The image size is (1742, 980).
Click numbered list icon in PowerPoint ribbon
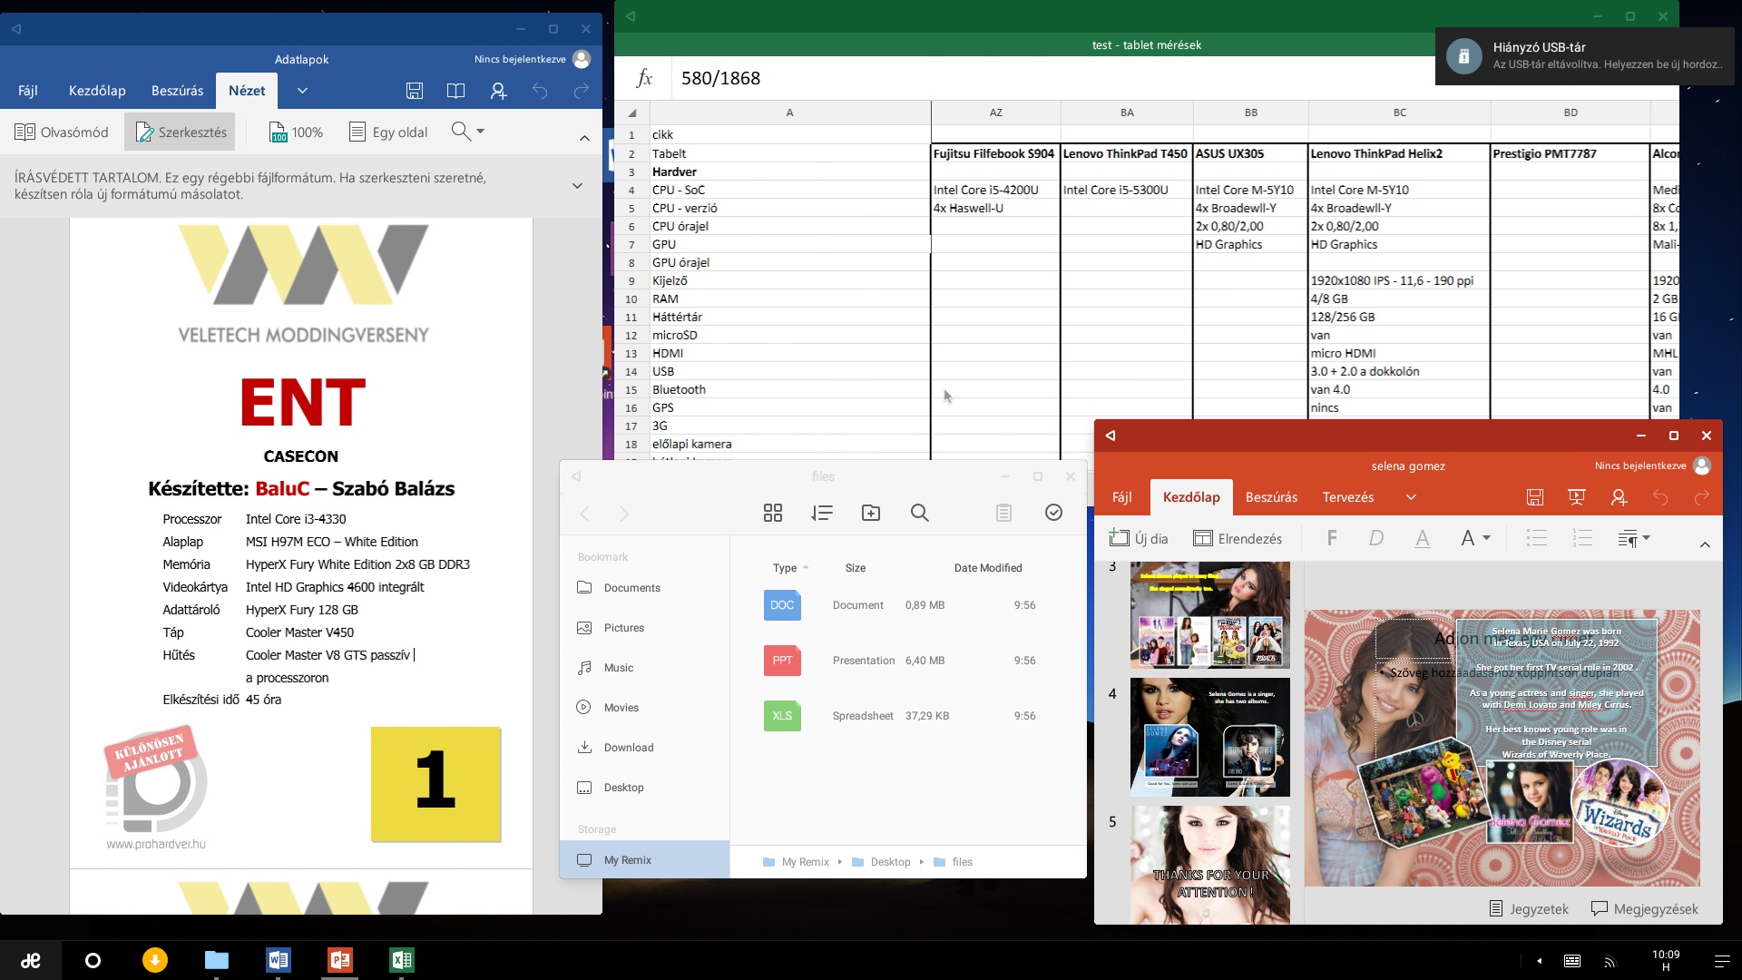(1582, 538)
